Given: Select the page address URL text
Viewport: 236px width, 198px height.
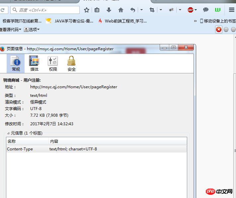Looking at the screenshot, I should click(x=74, y=87).
